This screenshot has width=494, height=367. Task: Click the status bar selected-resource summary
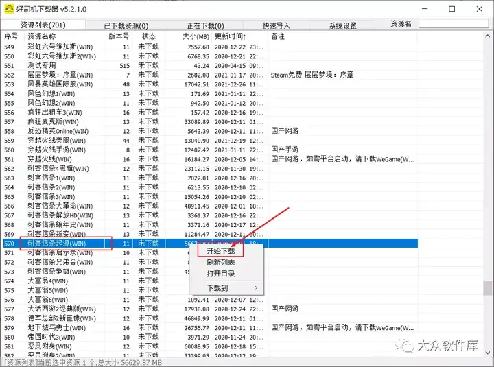coord(82,363)
